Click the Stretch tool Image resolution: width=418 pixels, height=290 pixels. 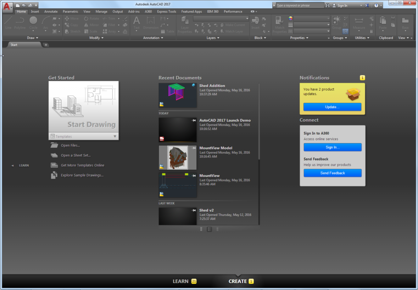pos(73,31)
